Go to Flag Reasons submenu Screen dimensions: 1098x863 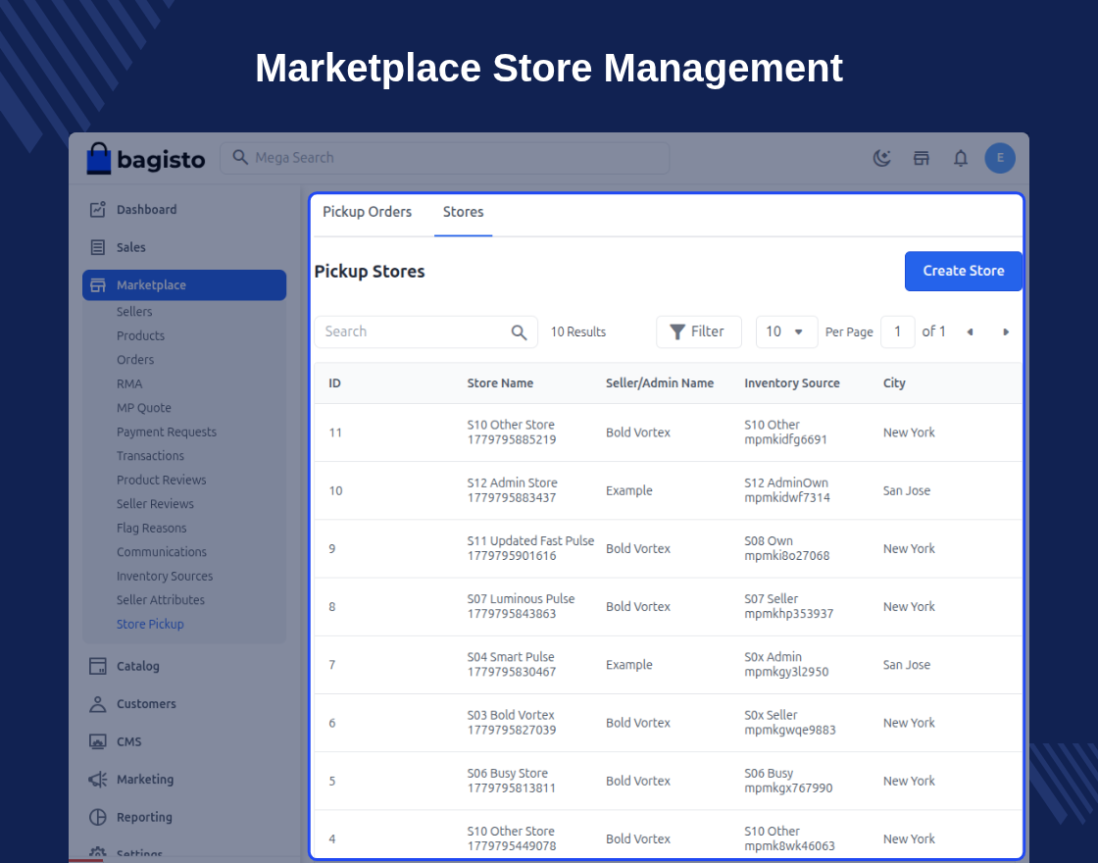pyautogui.click(x=152, y=529)
